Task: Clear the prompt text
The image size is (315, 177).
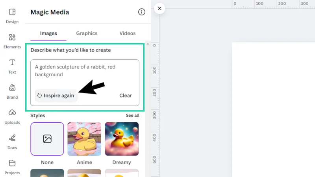Action: pyautogui.click(x=126, y=96)
